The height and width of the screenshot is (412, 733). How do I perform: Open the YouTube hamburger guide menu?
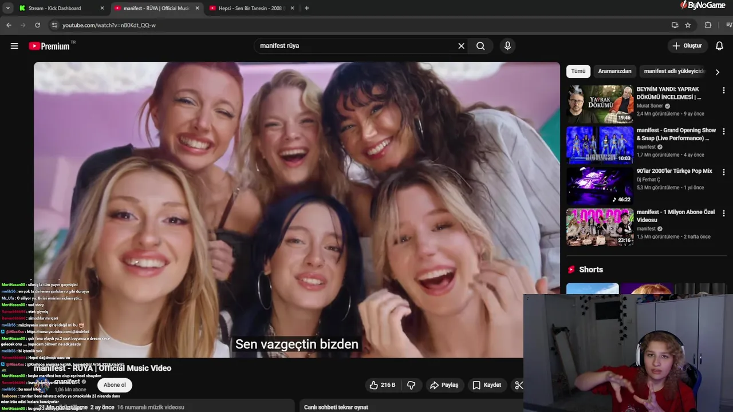14,46
